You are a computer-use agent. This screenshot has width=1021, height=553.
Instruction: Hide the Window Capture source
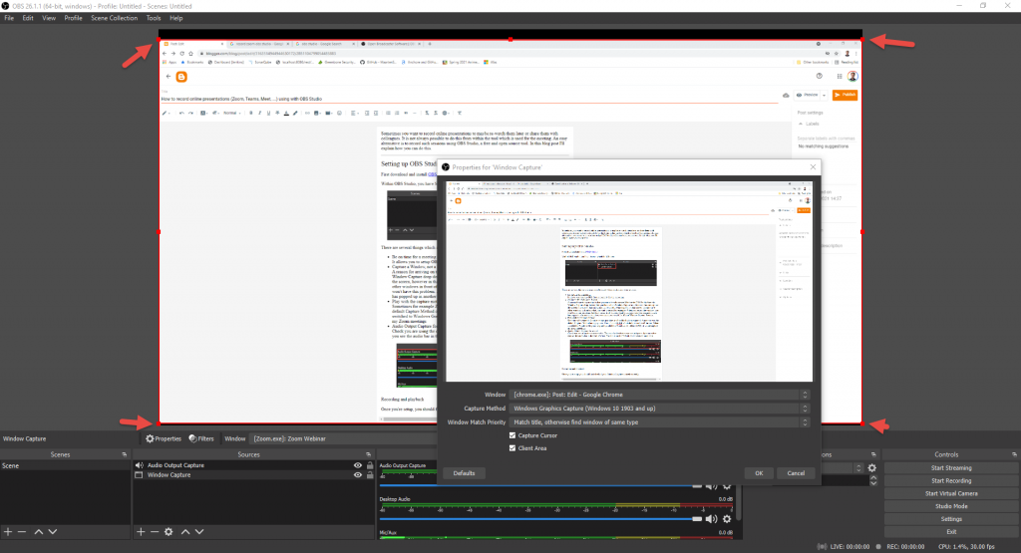point(358,475)
